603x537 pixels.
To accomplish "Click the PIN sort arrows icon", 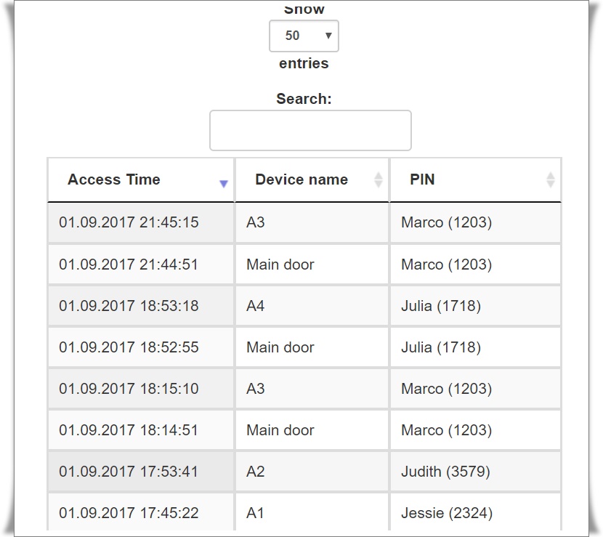I will click(x=551, y=179).
